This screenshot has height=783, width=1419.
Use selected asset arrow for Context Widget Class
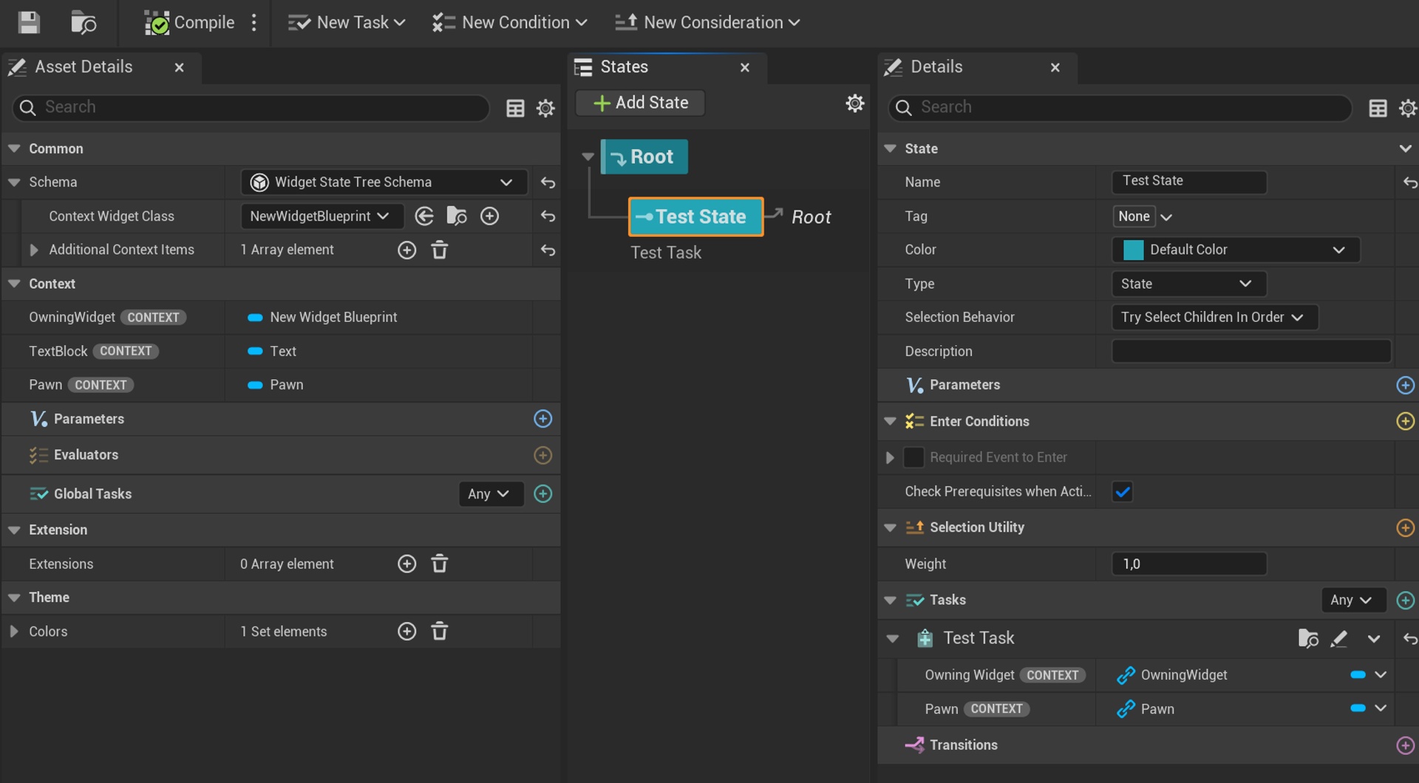pyautogui.click(x=424, y=216)
